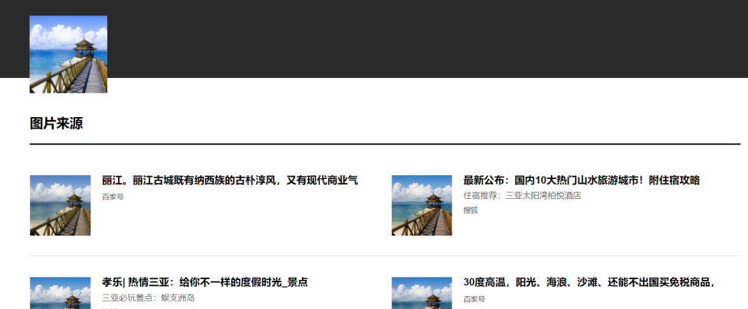This screenshot has height=309, width=748.
Task: Open thumbnail beside the 丽江古城 article
Action: [x=60, y=205]
